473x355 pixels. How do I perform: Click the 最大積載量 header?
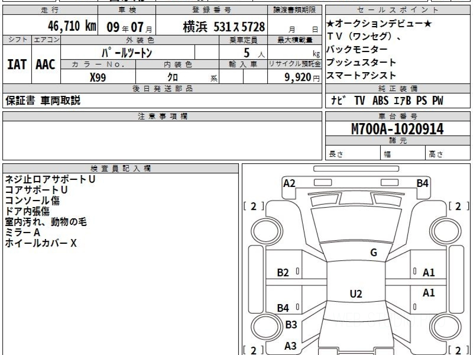(295, 40)
